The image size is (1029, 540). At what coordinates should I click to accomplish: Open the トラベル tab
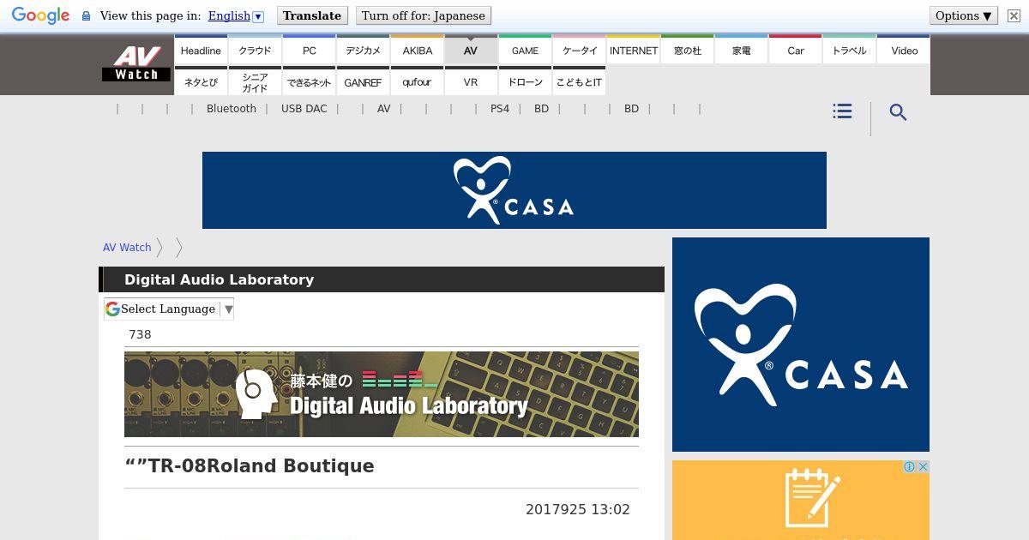(849, 50)
